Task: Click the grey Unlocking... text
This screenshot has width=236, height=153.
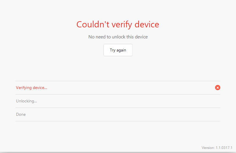Action: click(26, 101)
